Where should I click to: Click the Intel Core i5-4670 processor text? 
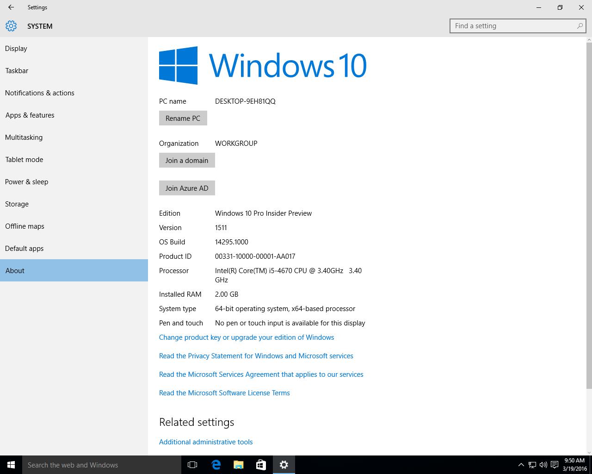click(288, 275)
